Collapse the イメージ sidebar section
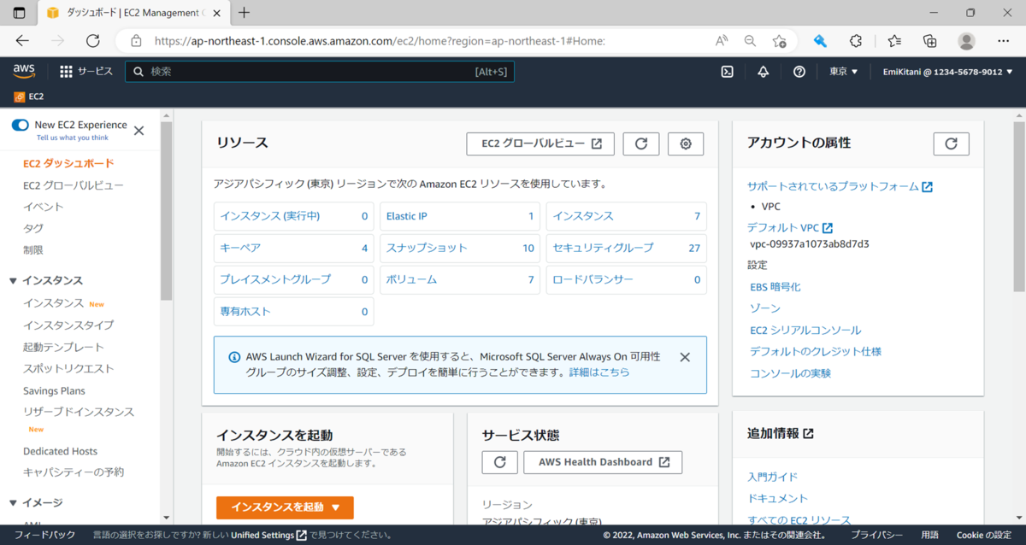The image size is (1026, 545). pyautogui.click(x=13, y=503)
